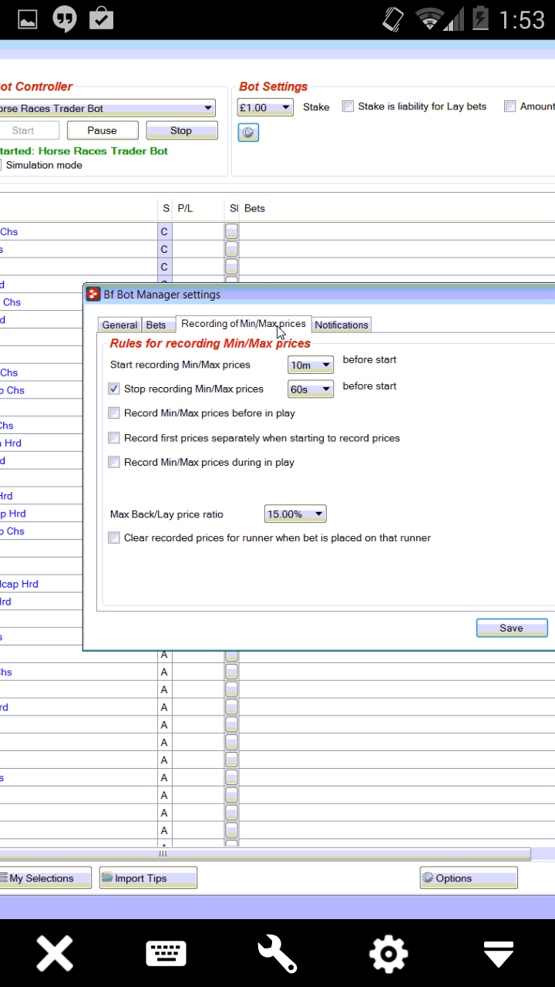The height and width of the screenshot is (987, 555).
Task: Click the Stop button
Action: coord(182,130)
